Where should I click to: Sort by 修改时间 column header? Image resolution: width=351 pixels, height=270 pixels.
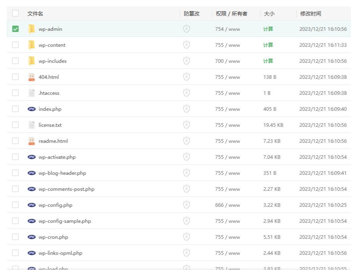(310, 14)
